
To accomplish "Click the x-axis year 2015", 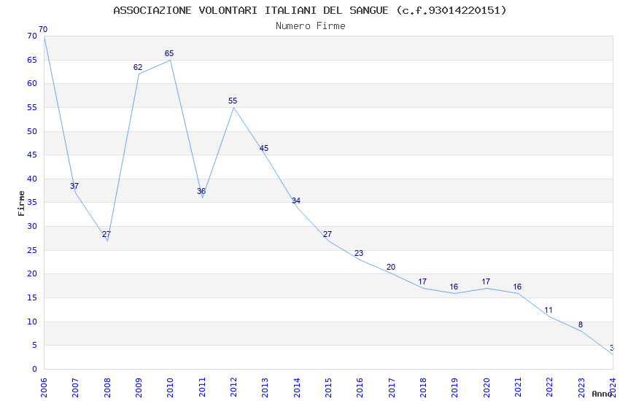I will pyautogui.click(x=328, y=387).
